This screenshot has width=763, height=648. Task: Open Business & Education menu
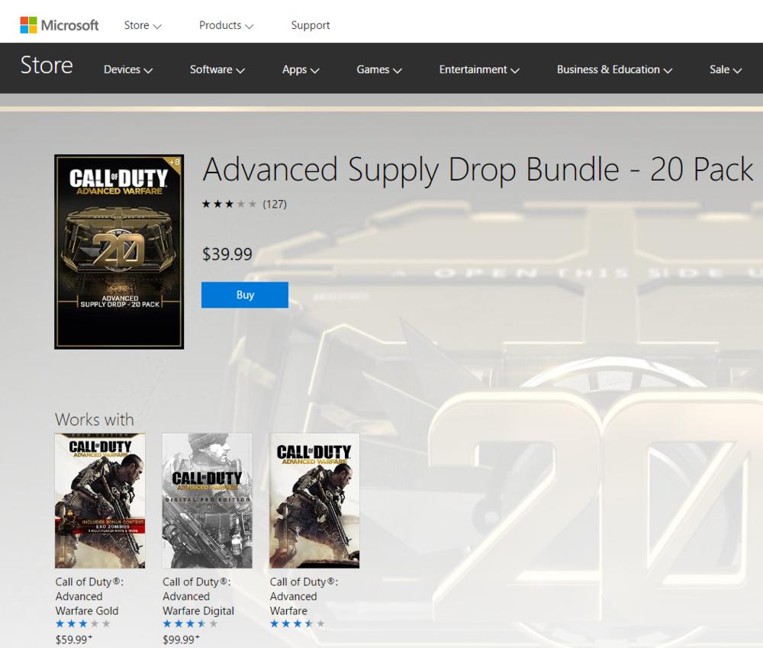coord(614,69)
